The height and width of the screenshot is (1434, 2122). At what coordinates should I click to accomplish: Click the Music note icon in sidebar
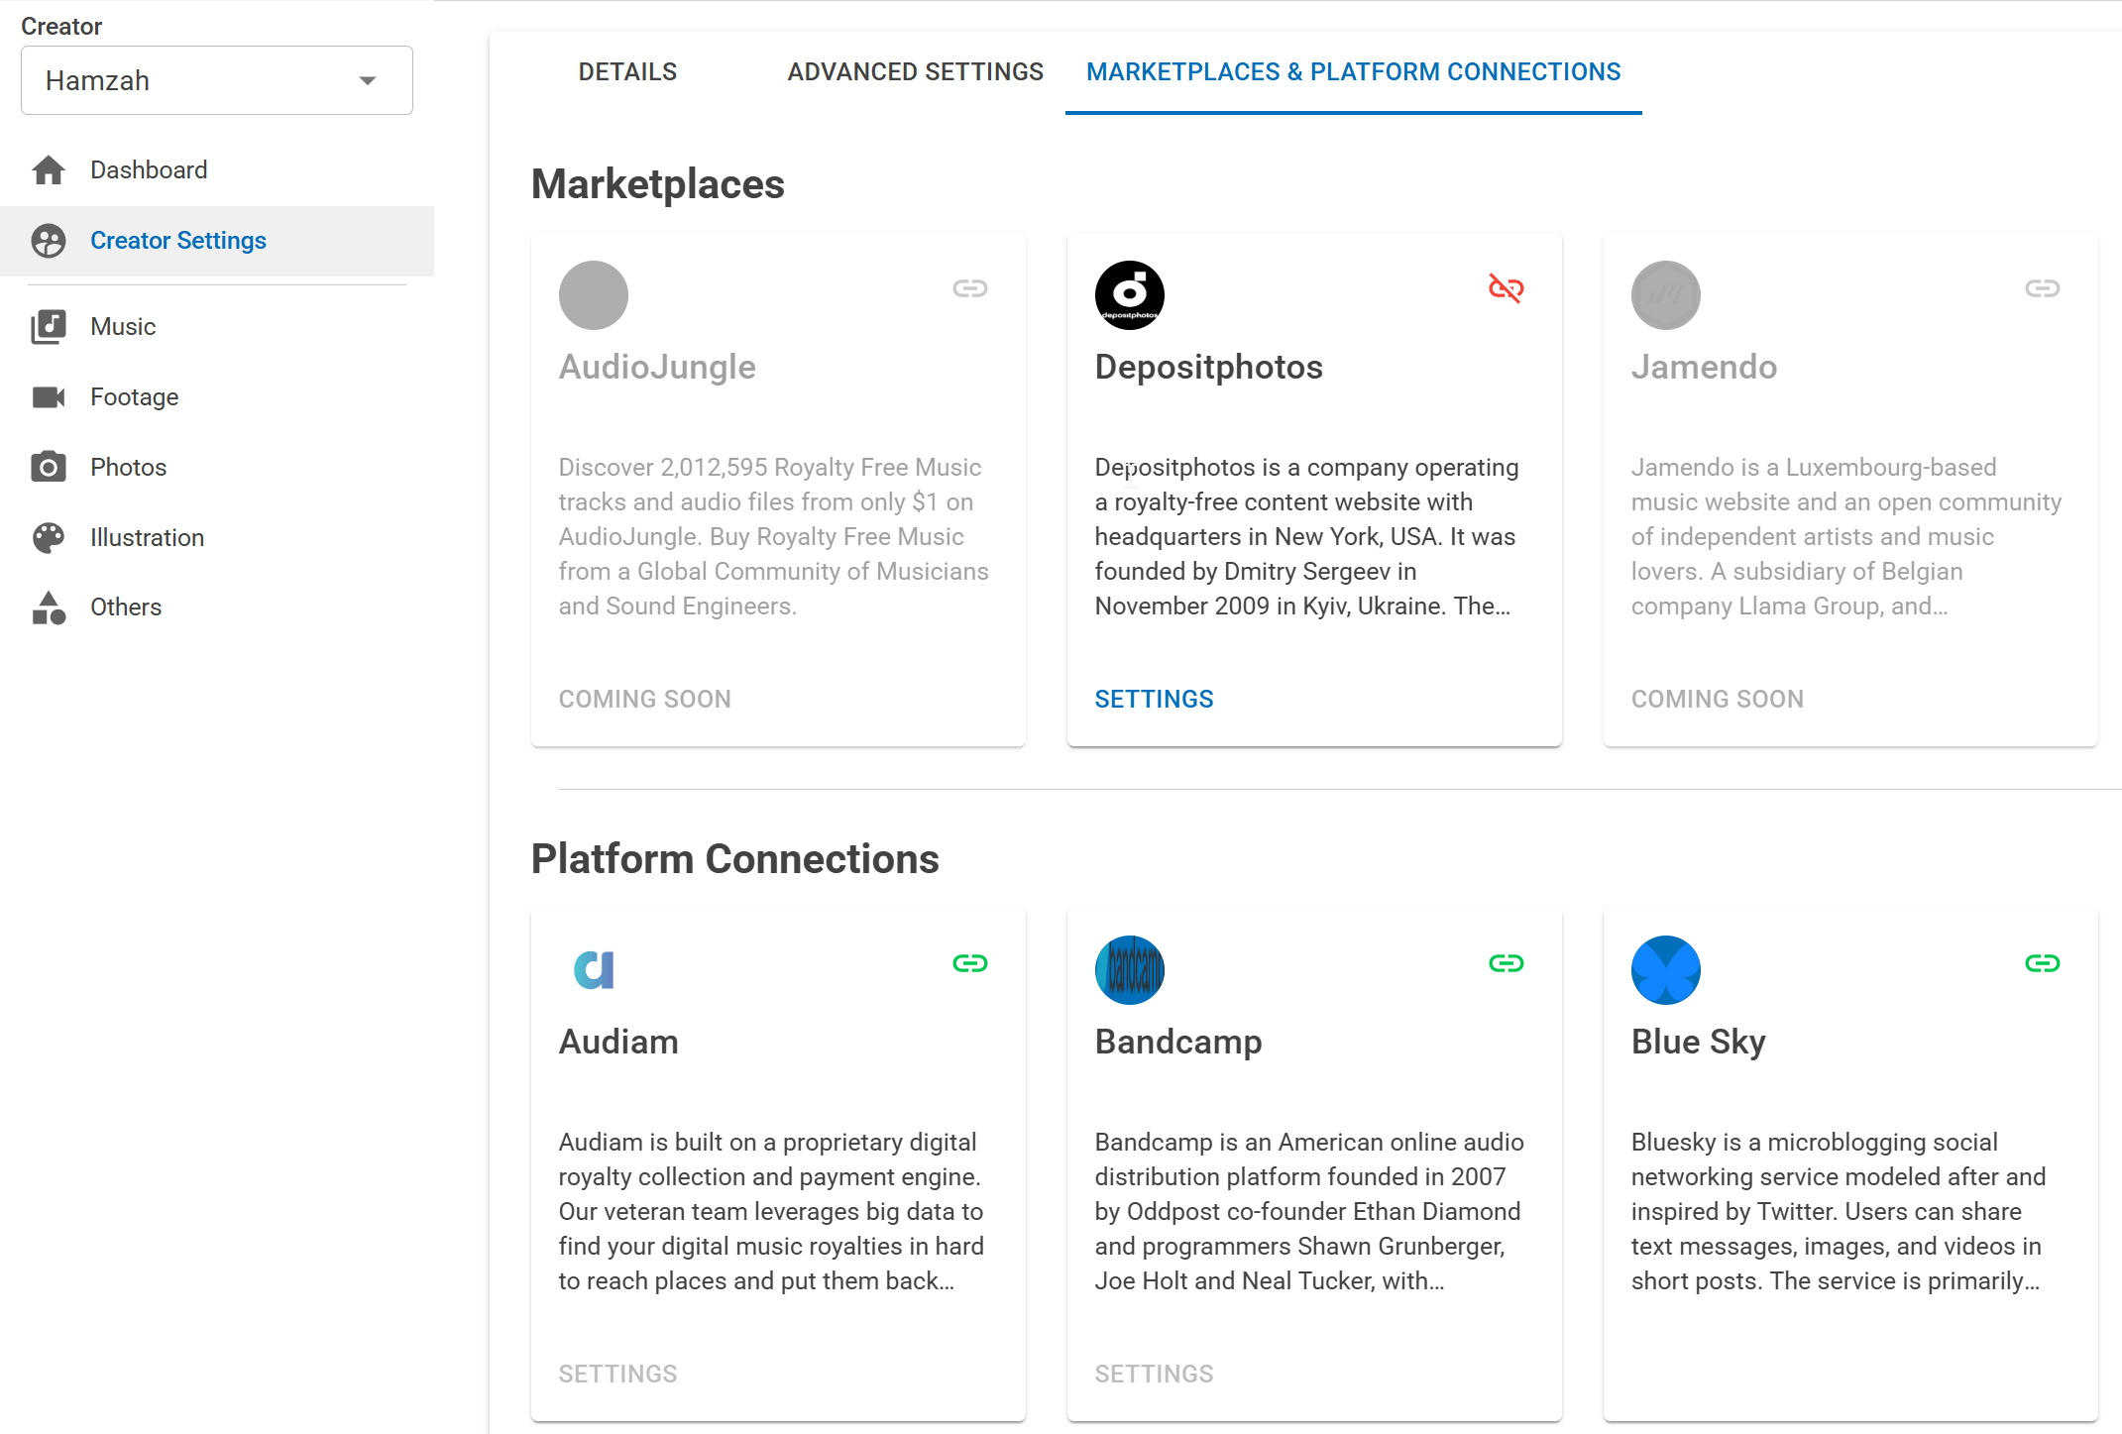48,326
